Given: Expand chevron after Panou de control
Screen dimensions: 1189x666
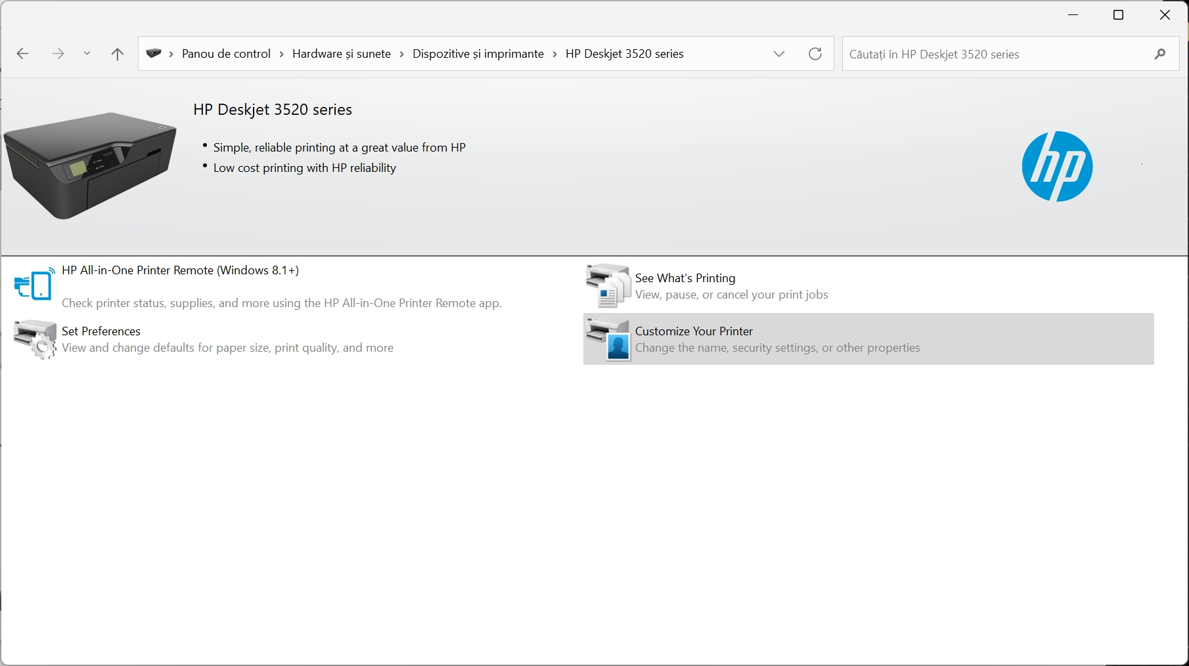Looking at the screenshot, I should click(282, 54).
